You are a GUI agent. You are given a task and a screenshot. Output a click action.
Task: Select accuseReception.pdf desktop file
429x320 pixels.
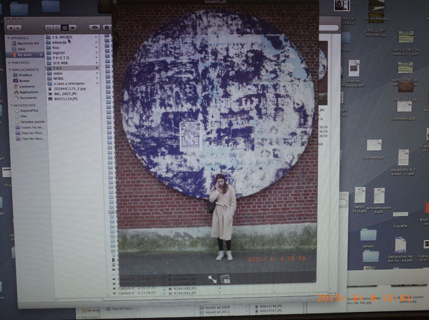pos(378,201)
